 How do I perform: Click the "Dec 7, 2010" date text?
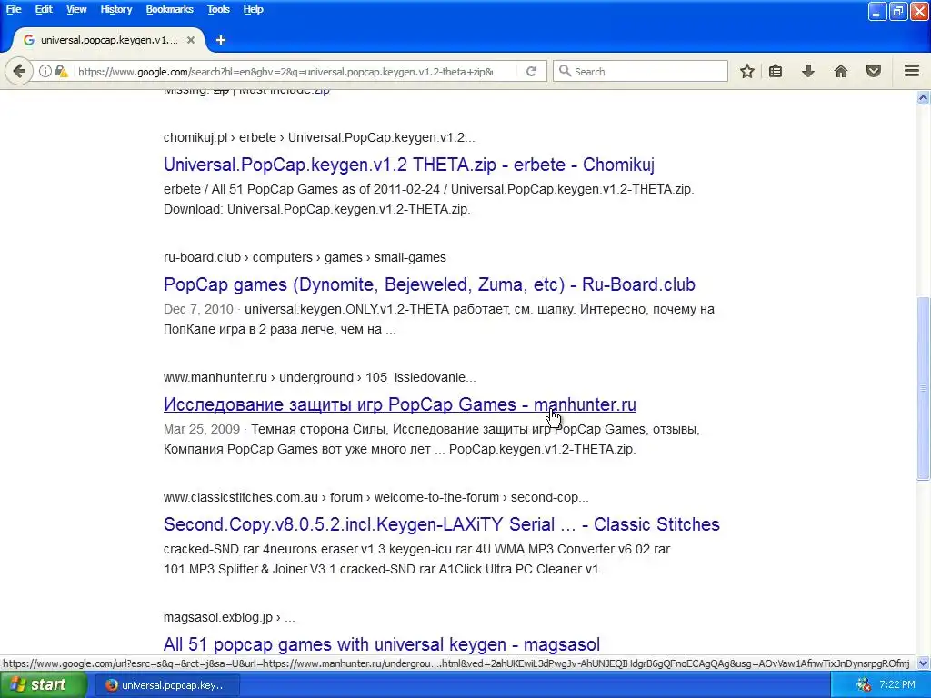198,309
